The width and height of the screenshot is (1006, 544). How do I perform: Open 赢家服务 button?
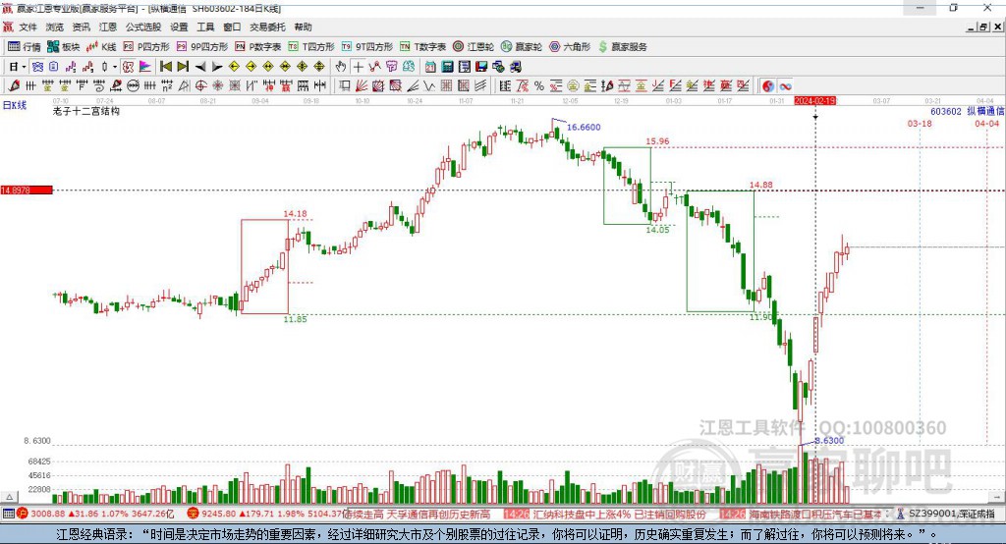(x=622, y=47)
